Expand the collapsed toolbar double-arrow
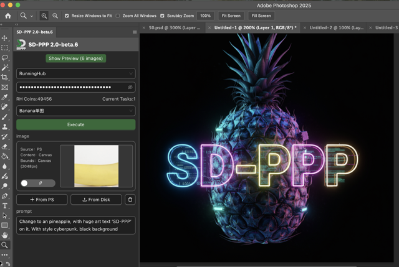This screenshot has height=267, width=399. click(x=1, y=24)
